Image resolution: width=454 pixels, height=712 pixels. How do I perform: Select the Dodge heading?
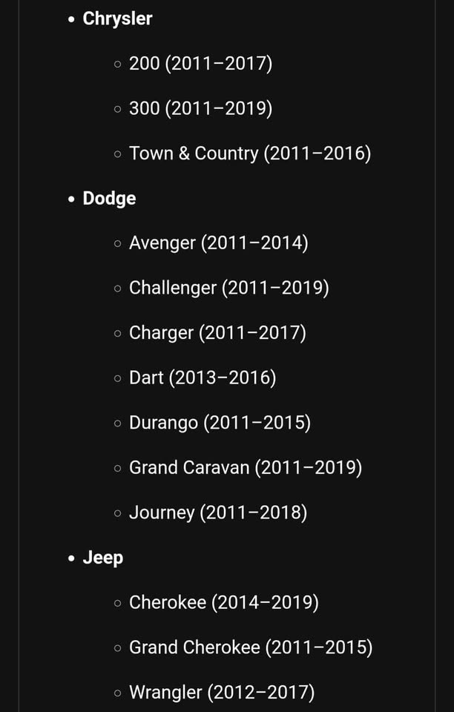point(109,199)
